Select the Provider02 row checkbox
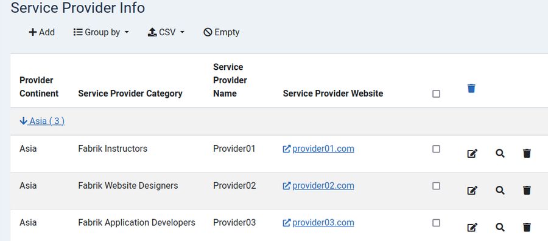 [x=436, y=186]
